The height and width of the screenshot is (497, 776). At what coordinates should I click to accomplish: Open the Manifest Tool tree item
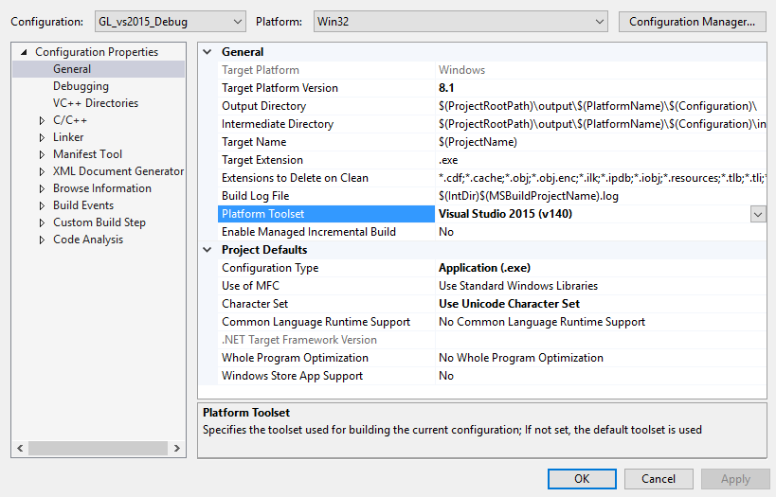point(87,154)
